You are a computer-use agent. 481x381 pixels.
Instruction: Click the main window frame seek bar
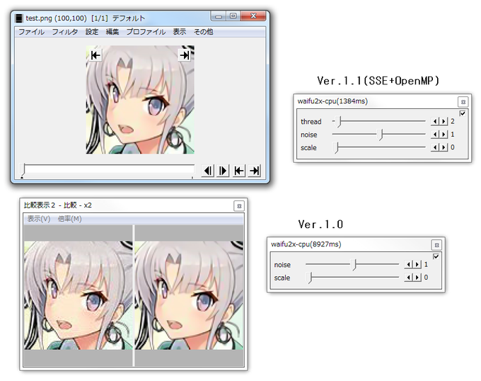107,171
